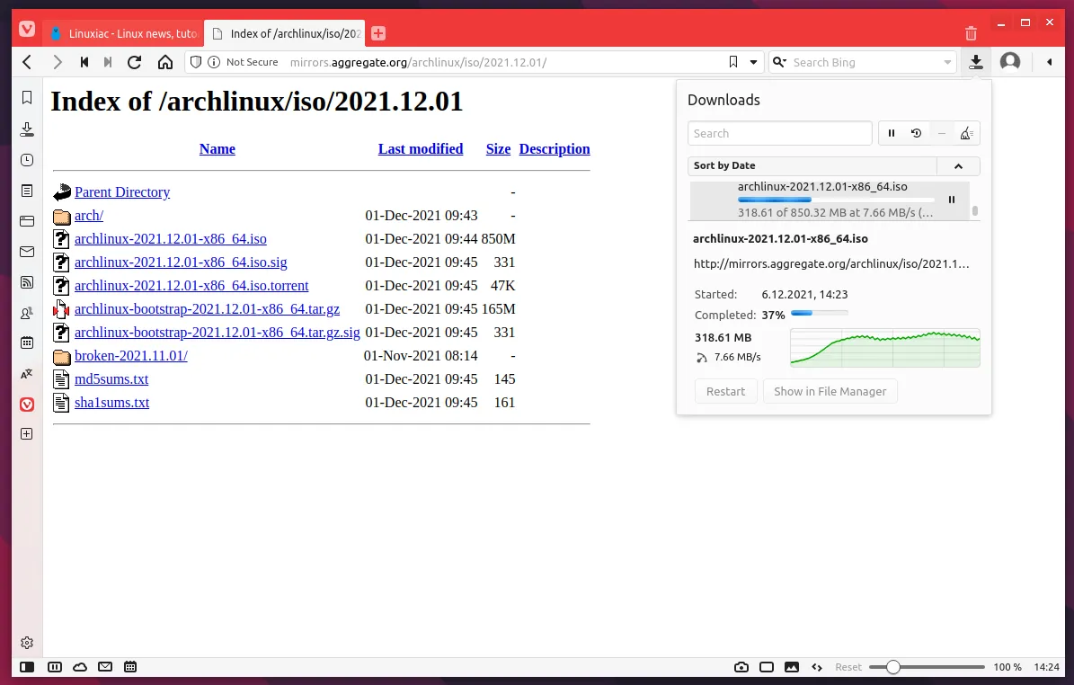
Task: Click Show in File Manager
Action: 830,391
